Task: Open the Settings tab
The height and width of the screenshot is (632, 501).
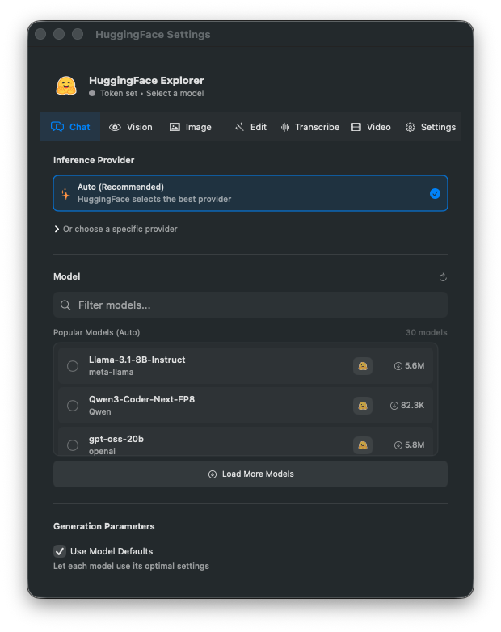Action: (x=431, y=127)
